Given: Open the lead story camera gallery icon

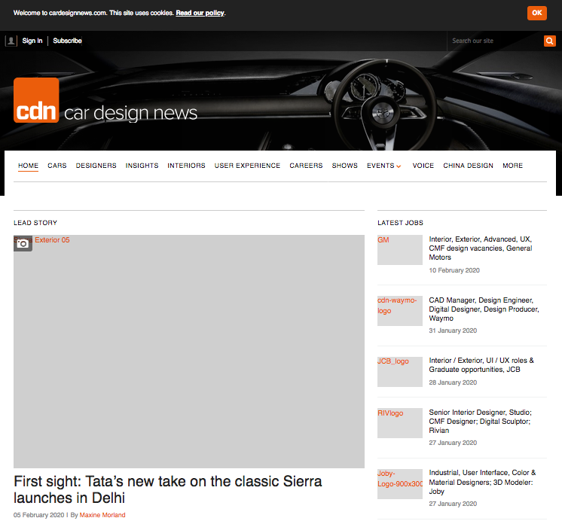Looking at the screenshot, I should click(x=23, y=243).
